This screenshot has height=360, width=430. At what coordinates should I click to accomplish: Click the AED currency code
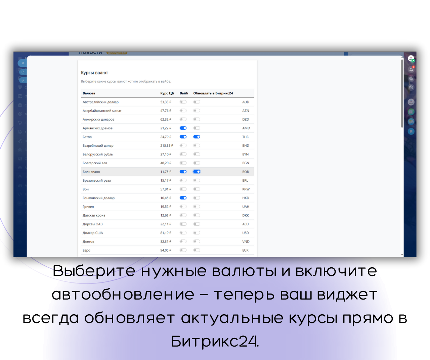(246, 224)
